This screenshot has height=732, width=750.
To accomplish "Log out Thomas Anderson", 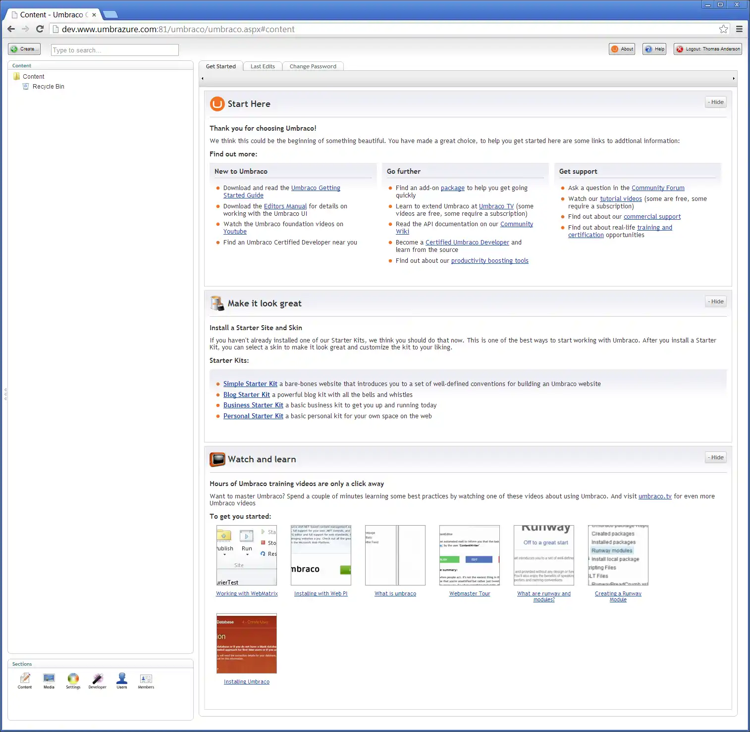I will (x=708, y=49).
